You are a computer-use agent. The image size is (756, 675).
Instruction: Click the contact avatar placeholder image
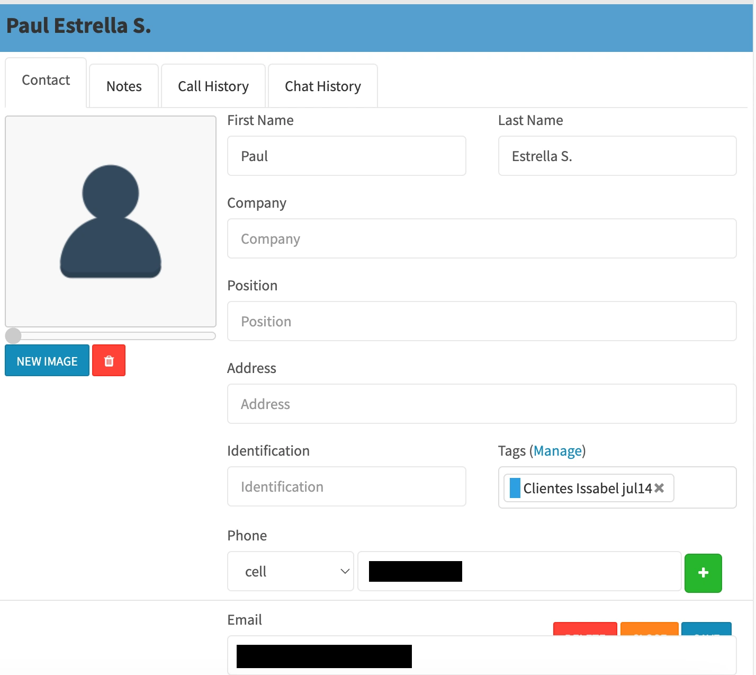click(111, 221)
